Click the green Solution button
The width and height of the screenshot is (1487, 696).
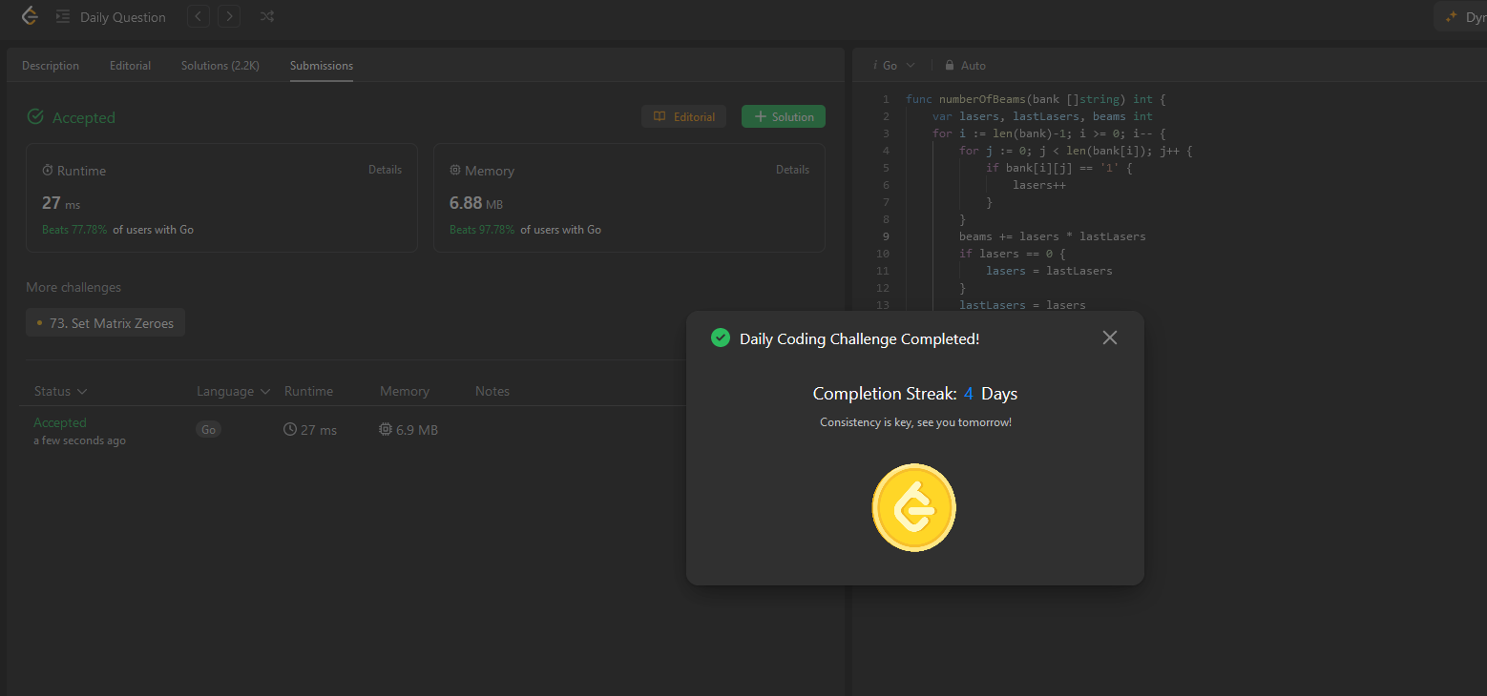[x=784, y=116]
